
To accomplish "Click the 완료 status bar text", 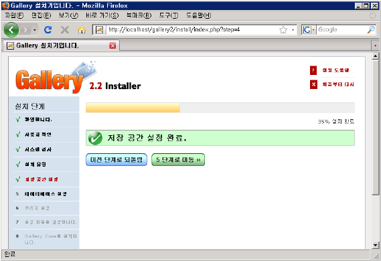I will (10, 254).
